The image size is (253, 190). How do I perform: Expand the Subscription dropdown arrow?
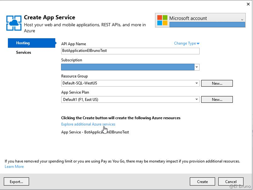(x=197, y=67)
